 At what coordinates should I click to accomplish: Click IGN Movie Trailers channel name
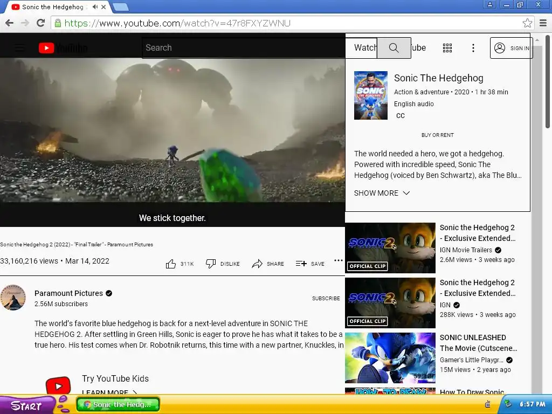click(466, 250)
